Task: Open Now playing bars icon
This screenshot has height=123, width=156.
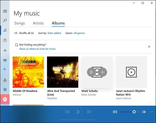Action: pos(5,50)
